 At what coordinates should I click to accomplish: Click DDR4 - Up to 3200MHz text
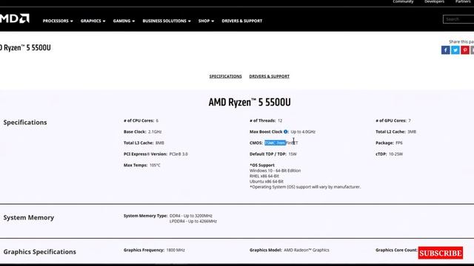tap(191, 216)
